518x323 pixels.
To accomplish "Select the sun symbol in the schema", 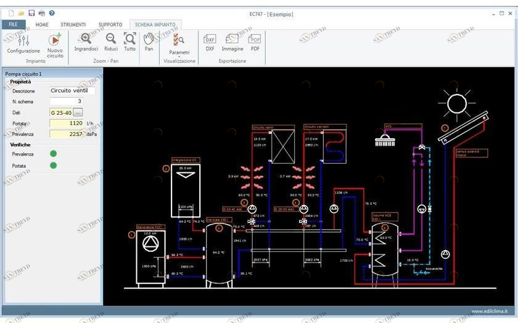I will (x=457, y=103).
